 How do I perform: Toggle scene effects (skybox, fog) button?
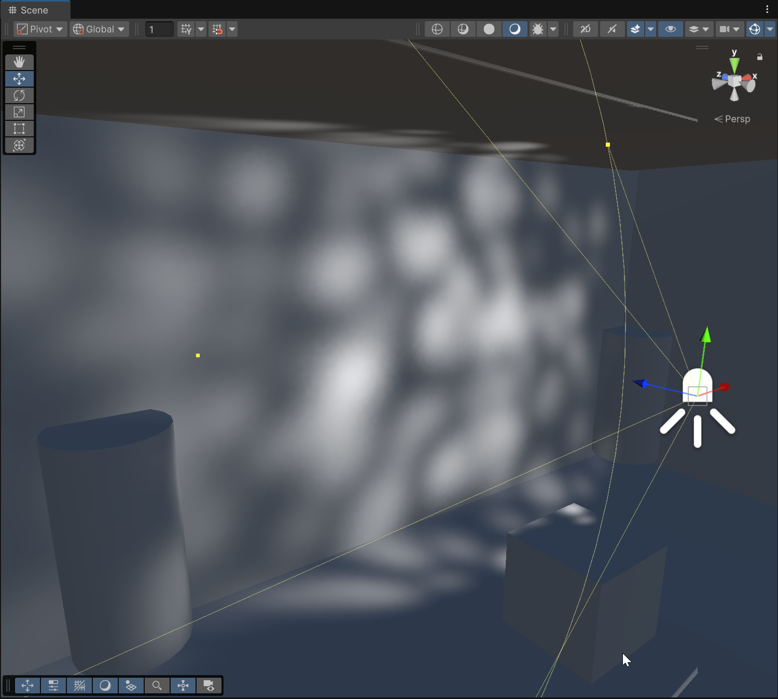[x=635, y=29]
